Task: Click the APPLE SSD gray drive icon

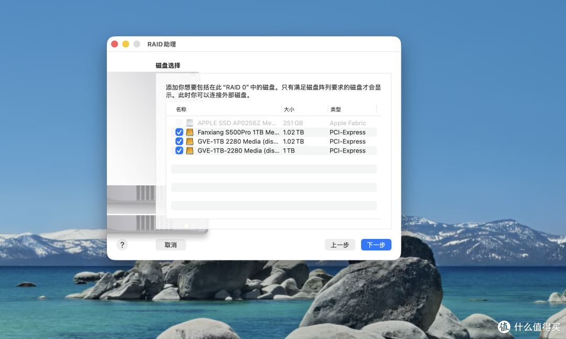Action: [190, 123]
